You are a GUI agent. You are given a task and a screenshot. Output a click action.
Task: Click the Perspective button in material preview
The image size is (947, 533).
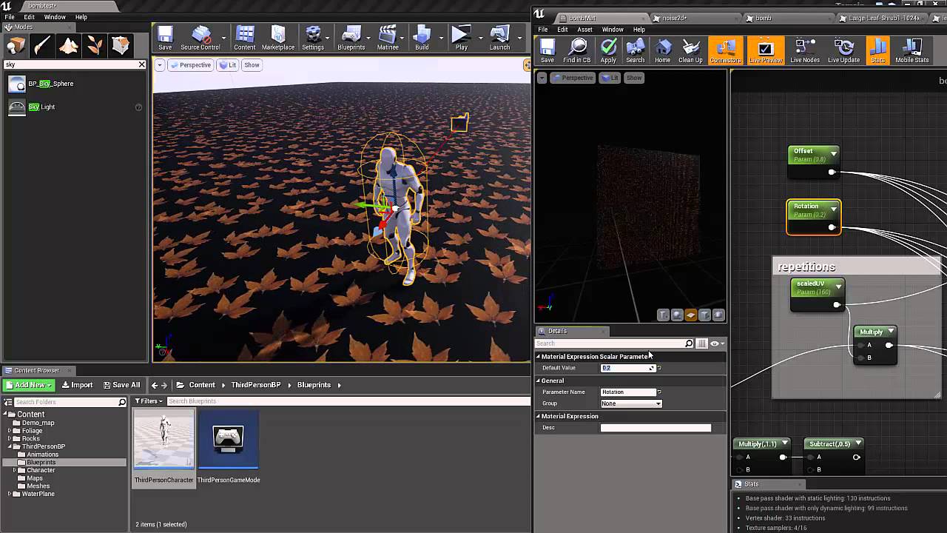tap(572, 78)
